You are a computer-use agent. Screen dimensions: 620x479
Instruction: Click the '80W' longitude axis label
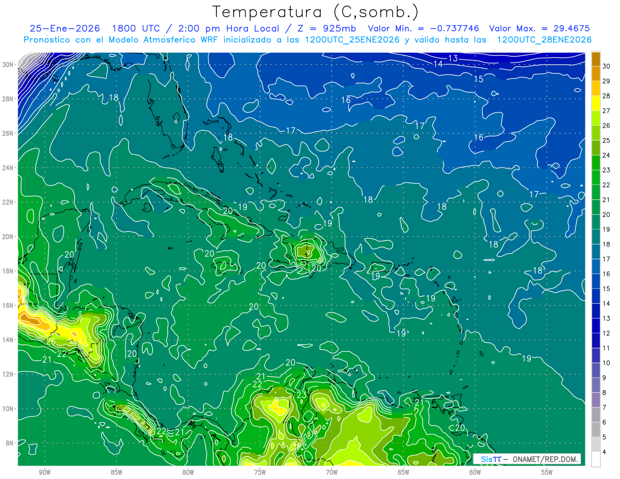coord(188,472)
